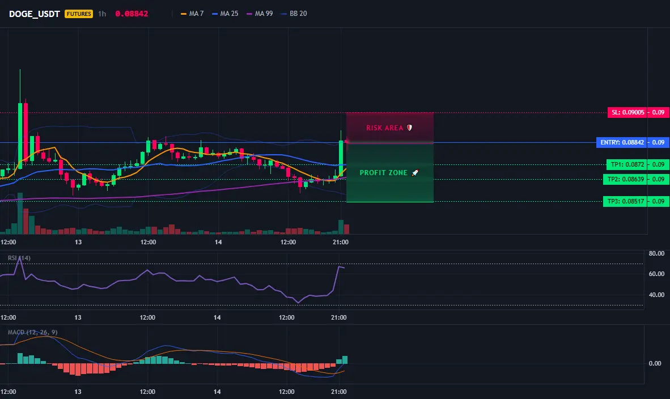Click 21:00 on the MACD pane time axis

tap(339, 392)
